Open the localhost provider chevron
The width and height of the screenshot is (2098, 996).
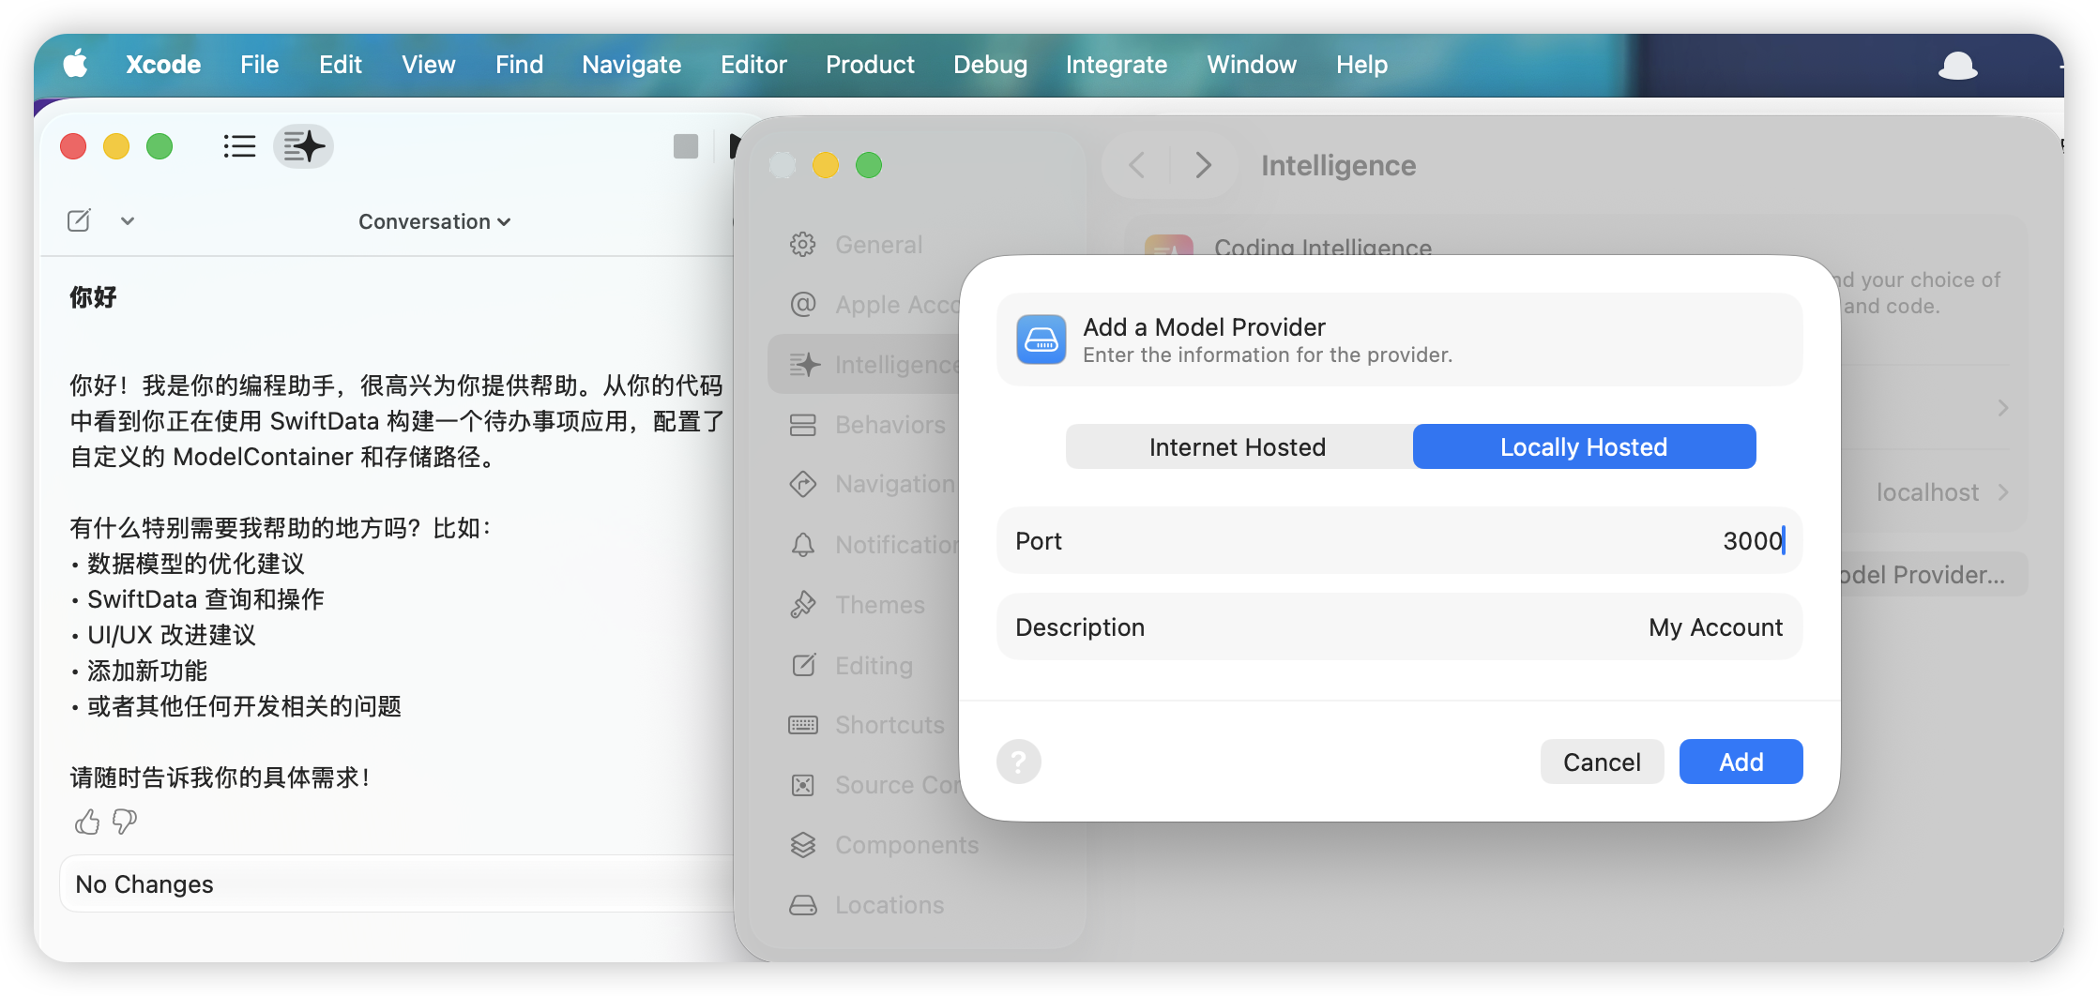coord(2003,492)
